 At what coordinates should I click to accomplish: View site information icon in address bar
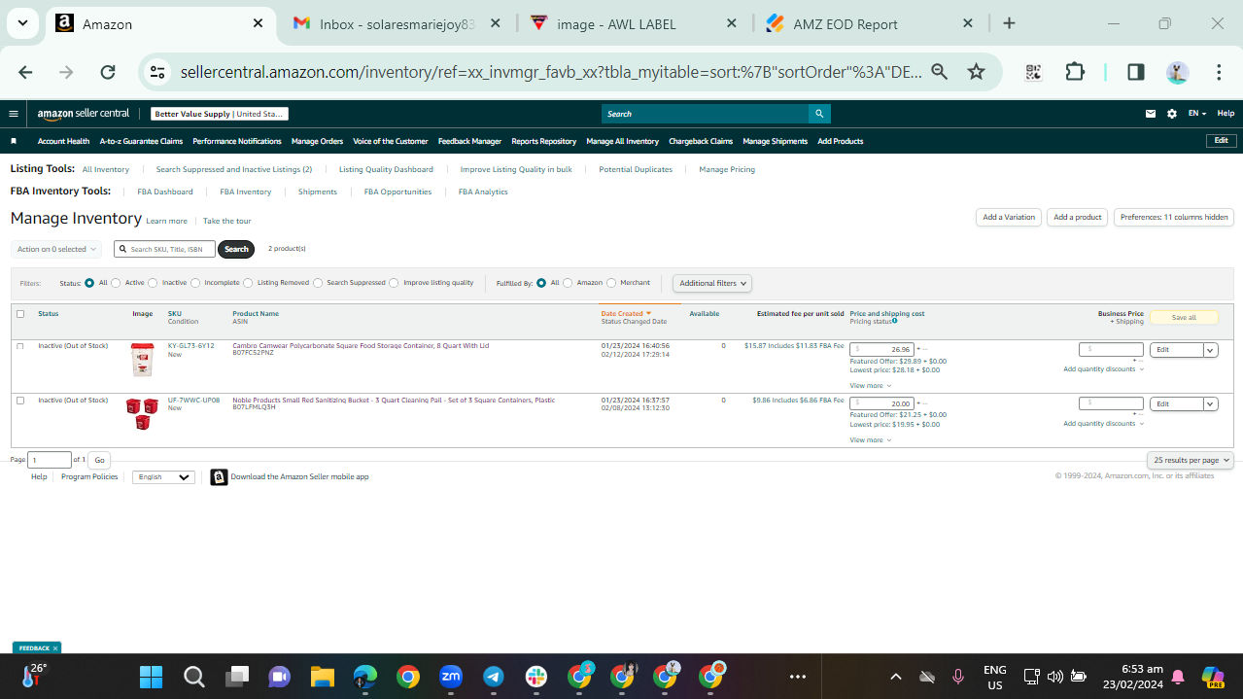pyautogui.click(x=159, y=72)
